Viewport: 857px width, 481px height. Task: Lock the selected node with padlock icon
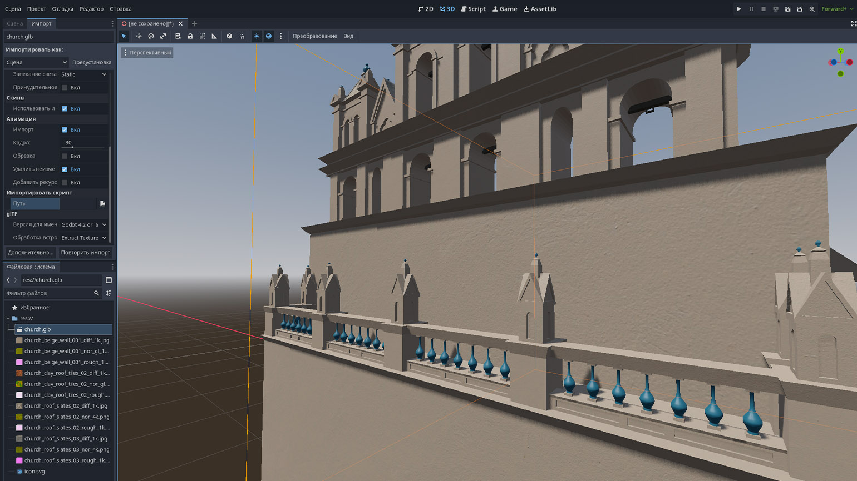(190, 36)
